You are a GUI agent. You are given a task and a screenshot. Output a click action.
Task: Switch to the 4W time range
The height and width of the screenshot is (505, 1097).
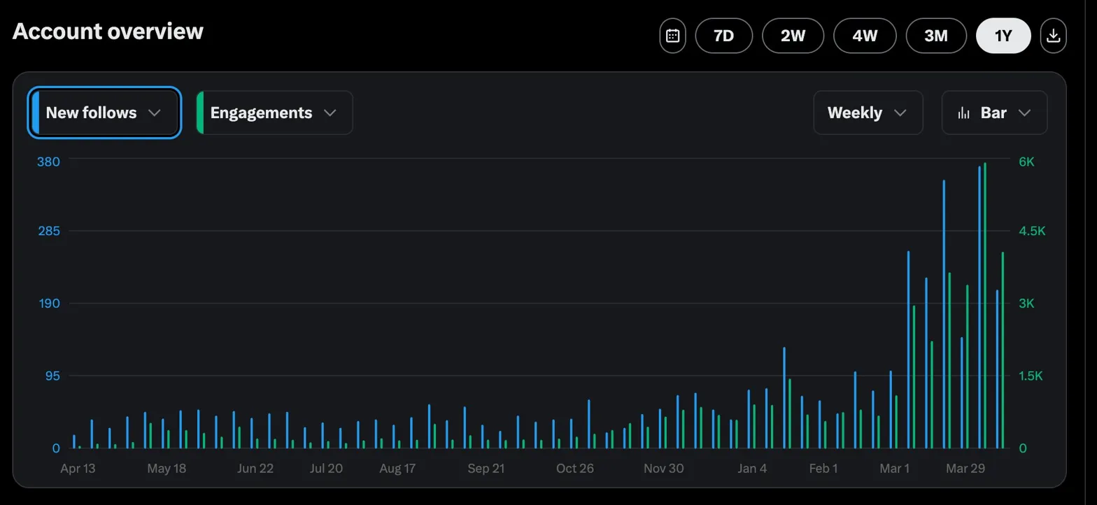pyautogui.click(x=865, y=36)
